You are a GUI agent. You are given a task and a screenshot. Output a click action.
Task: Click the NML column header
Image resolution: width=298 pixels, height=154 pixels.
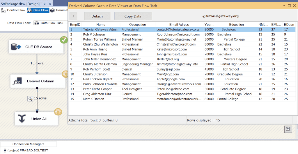click(263, 24)
